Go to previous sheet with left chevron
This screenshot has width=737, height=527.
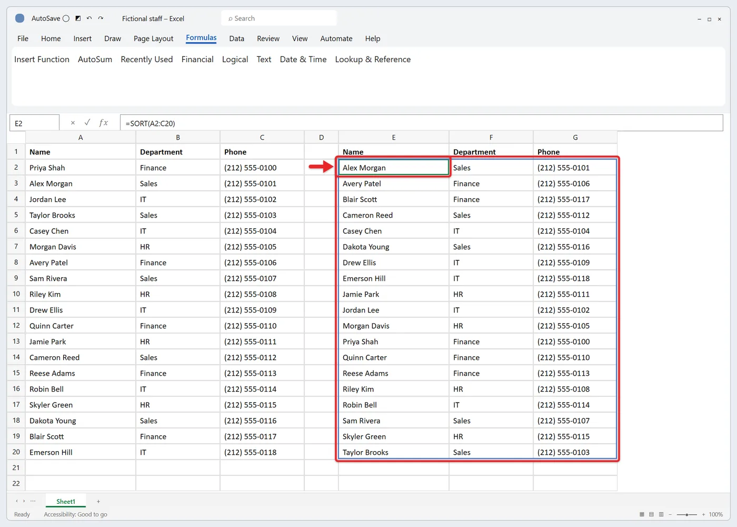(17, 501)
